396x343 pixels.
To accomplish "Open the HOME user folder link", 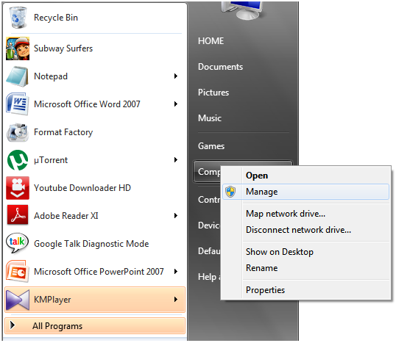I will (x=211, y=41).
